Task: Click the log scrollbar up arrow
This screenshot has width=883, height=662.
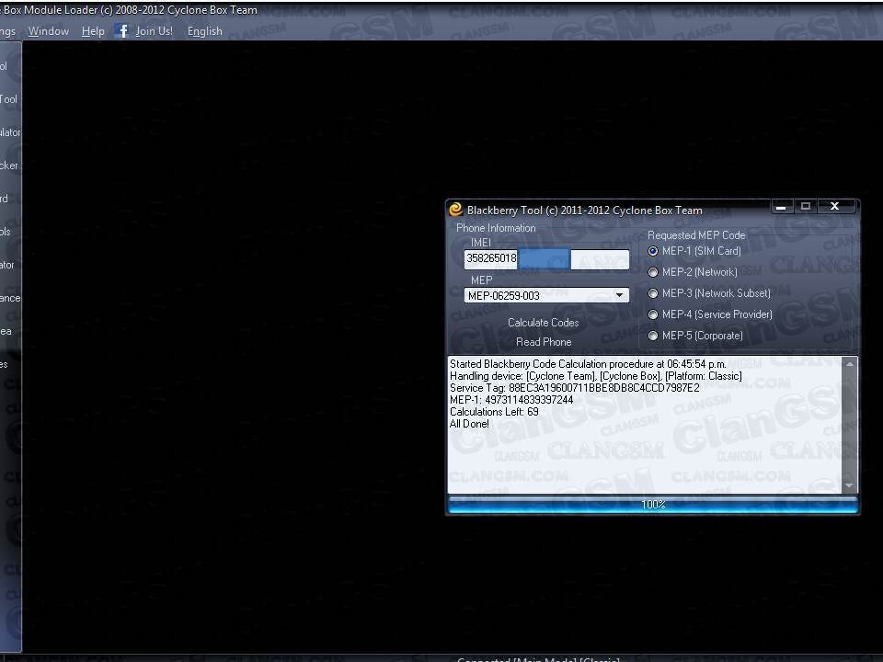Action: click(849, 364)
